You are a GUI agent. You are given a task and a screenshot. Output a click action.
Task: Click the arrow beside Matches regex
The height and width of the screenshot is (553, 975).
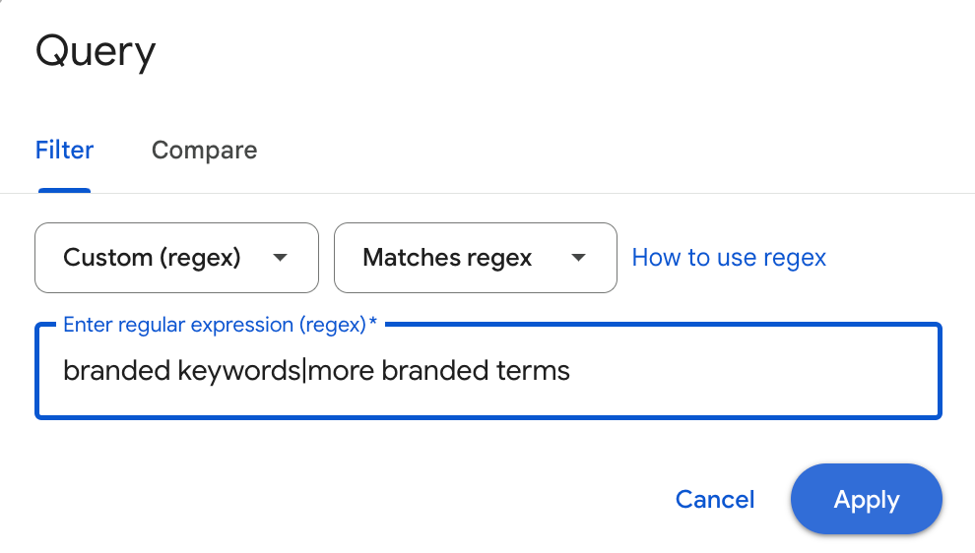[x=579, y=258]
